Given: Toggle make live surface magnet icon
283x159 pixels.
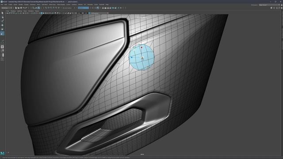Looking at the screenshot, I should pyautogui.click(x=59, y=8).
